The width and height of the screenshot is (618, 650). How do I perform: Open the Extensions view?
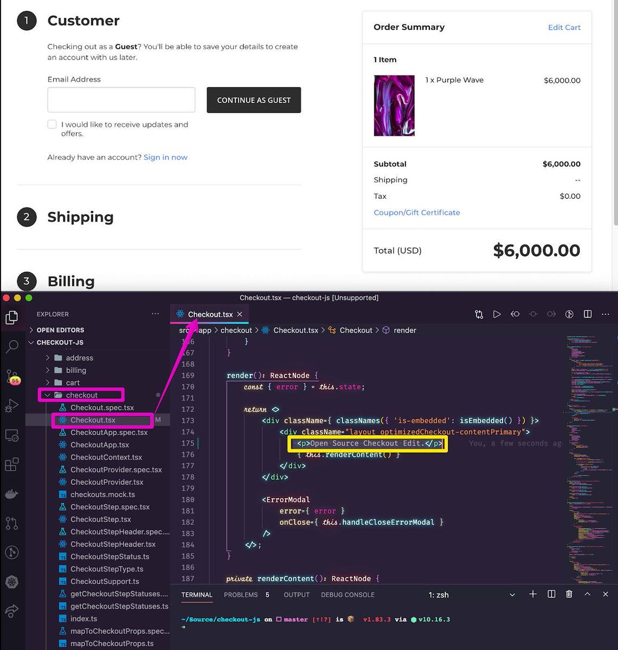12,465
